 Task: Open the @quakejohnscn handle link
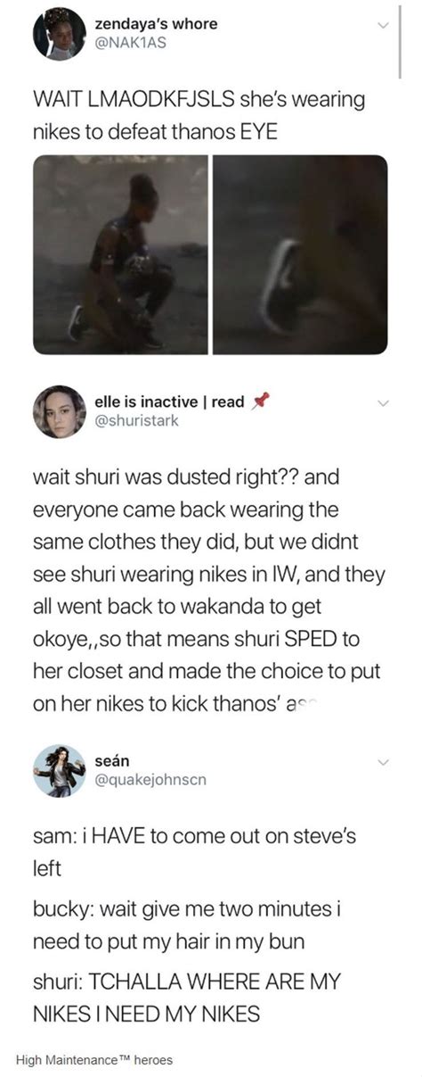pos(150,780)
